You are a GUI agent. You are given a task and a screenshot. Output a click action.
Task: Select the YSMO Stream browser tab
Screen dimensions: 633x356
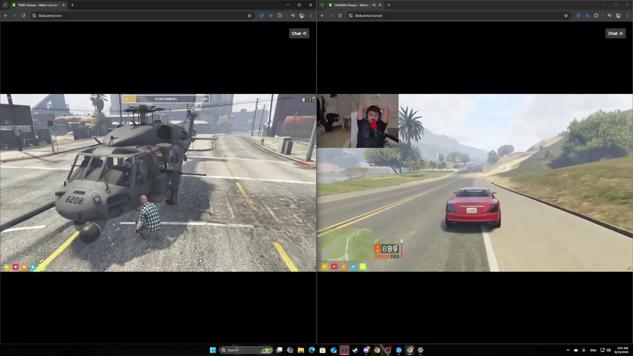pyautogui.click(x=38, y=5)
